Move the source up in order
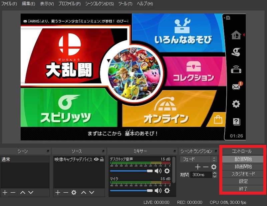 click(84, 193)
